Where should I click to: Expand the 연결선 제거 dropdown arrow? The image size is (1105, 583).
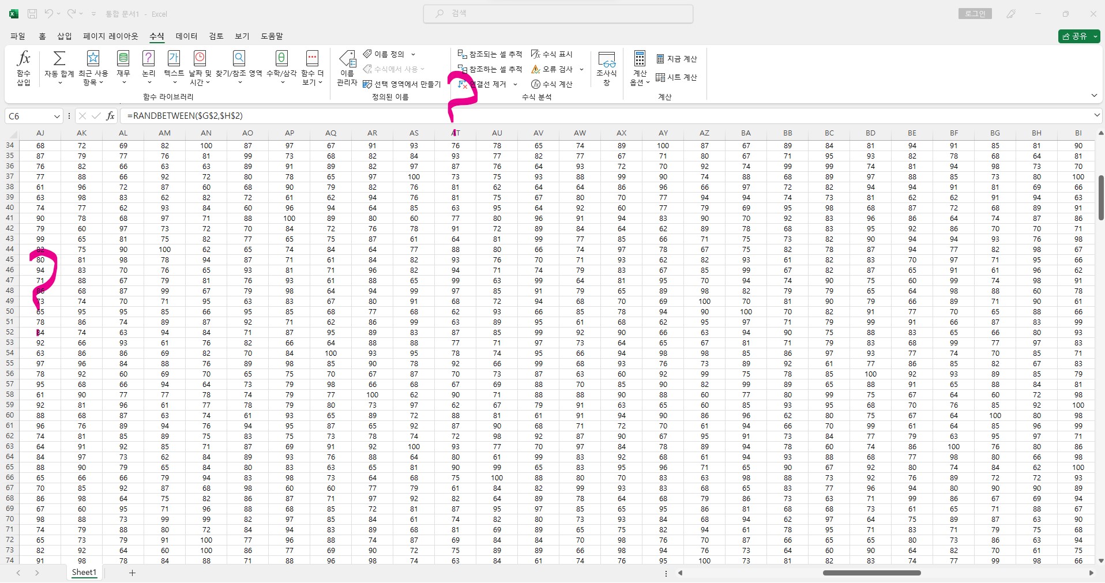pyautogui.click(x=515, y=84)
